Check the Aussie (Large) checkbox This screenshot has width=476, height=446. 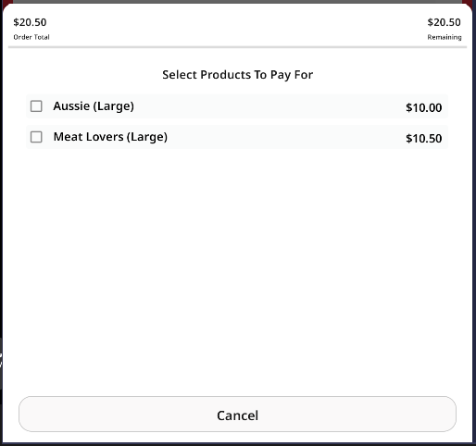pos(36,106)
